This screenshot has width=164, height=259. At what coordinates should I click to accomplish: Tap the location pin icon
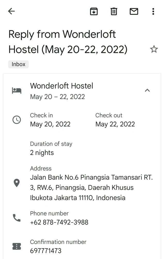[17, 183]
